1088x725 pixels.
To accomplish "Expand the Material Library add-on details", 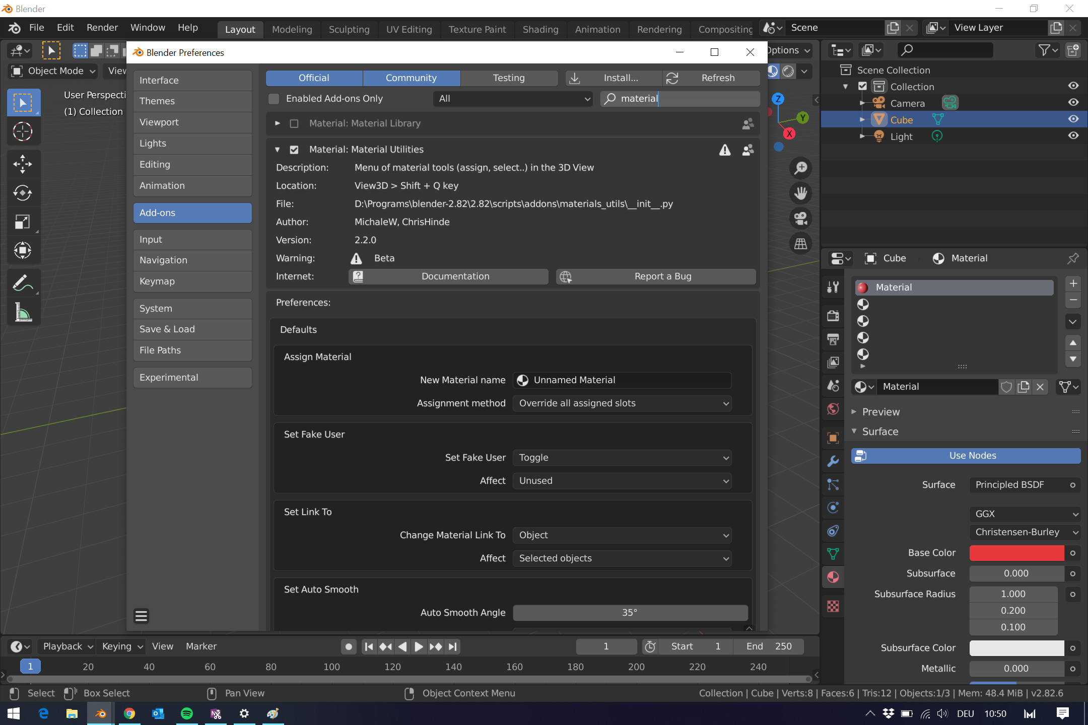I will click(277, 123).
